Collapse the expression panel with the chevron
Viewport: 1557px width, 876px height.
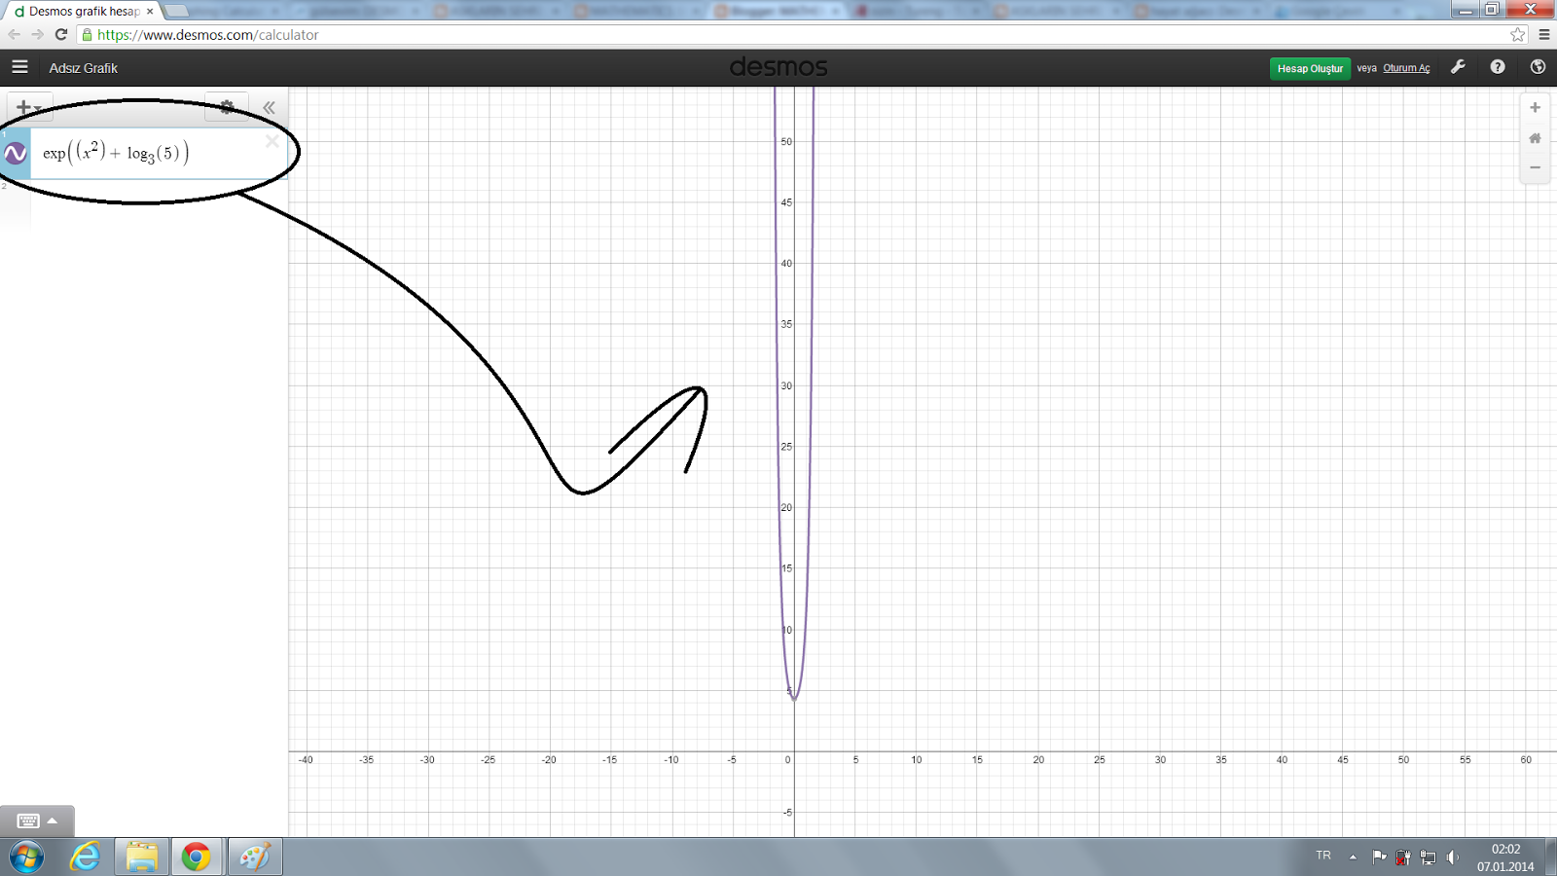[x=269, y=107]
